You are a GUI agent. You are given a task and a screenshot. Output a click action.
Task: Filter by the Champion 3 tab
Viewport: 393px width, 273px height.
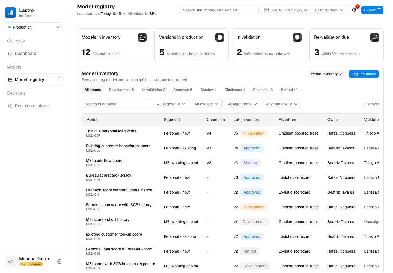(x=263, y=90)
